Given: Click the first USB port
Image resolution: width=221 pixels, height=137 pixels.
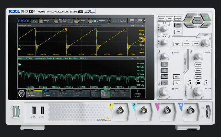Looking at the screenshot, I should coord(34,111).
